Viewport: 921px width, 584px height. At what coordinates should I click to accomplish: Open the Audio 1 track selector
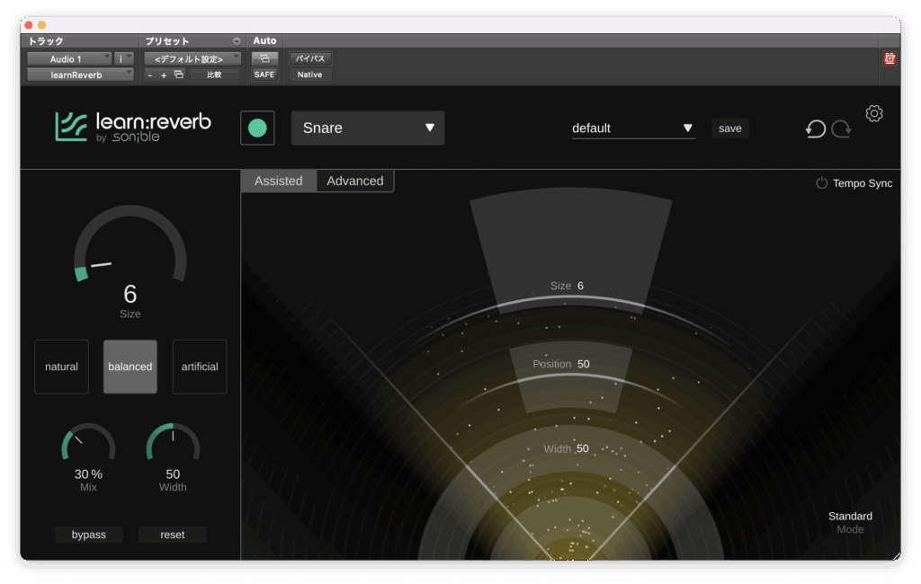[x=69, y=58]
